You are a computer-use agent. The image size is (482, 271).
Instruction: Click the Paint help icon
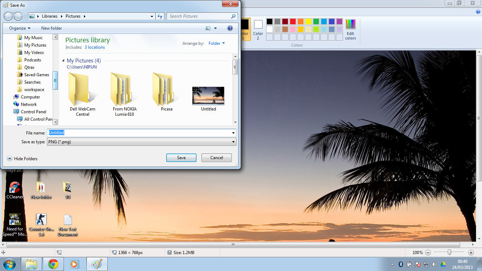coord(478,12)
